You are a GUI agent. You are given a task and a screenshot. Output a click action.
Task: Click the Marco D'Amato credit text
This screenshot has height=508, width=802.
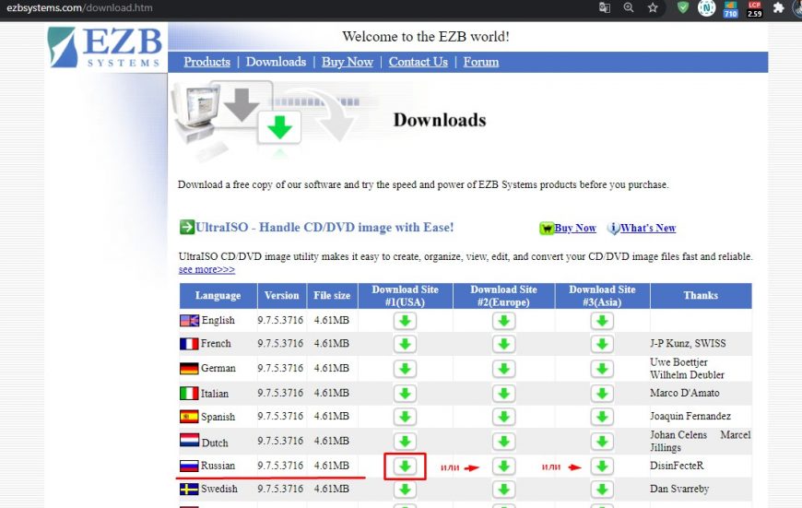pos(684,393)
